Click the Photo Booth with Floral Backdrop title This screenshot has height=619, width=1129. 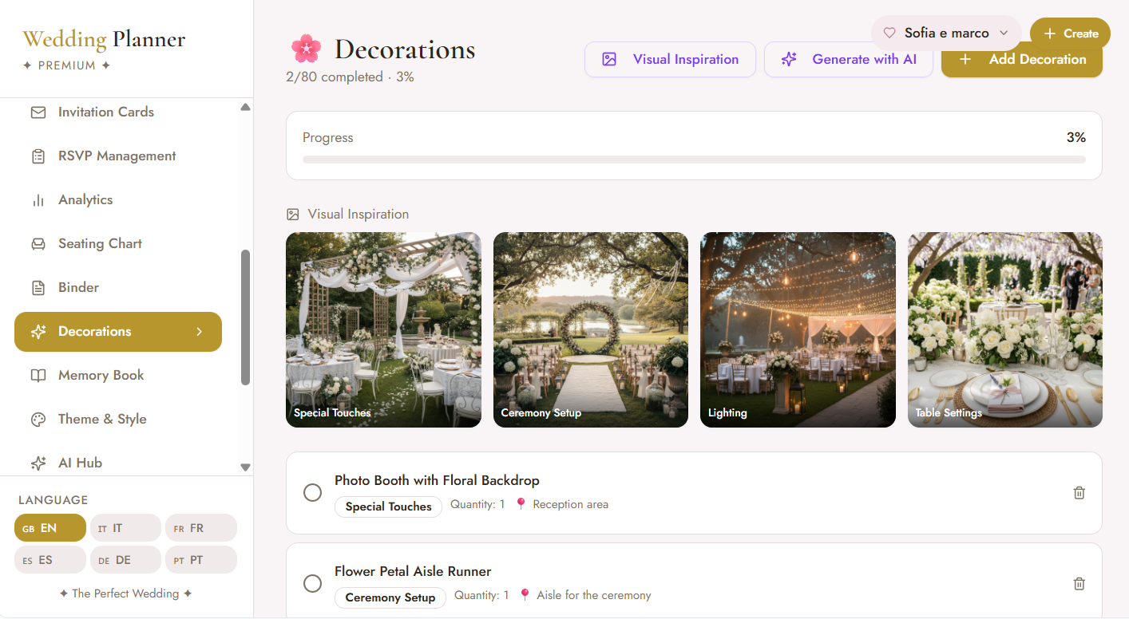tap(437, 480)
